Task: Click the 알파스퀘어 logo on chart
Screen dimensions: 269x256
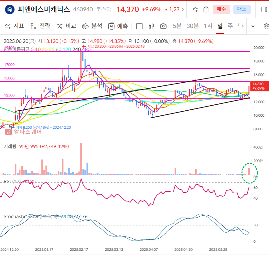Action: pos(23,132)
